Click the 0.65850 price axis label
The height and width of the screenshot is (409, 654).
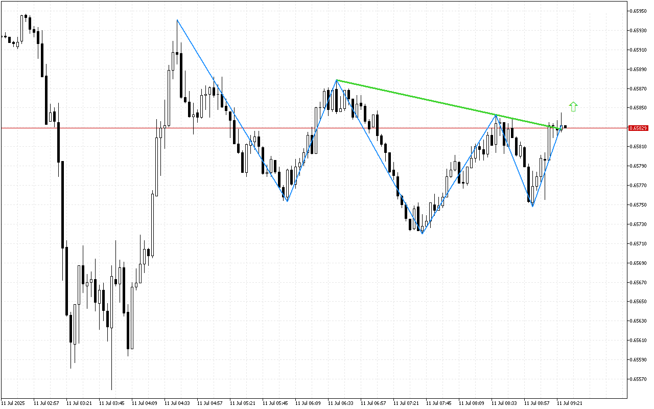639,108
